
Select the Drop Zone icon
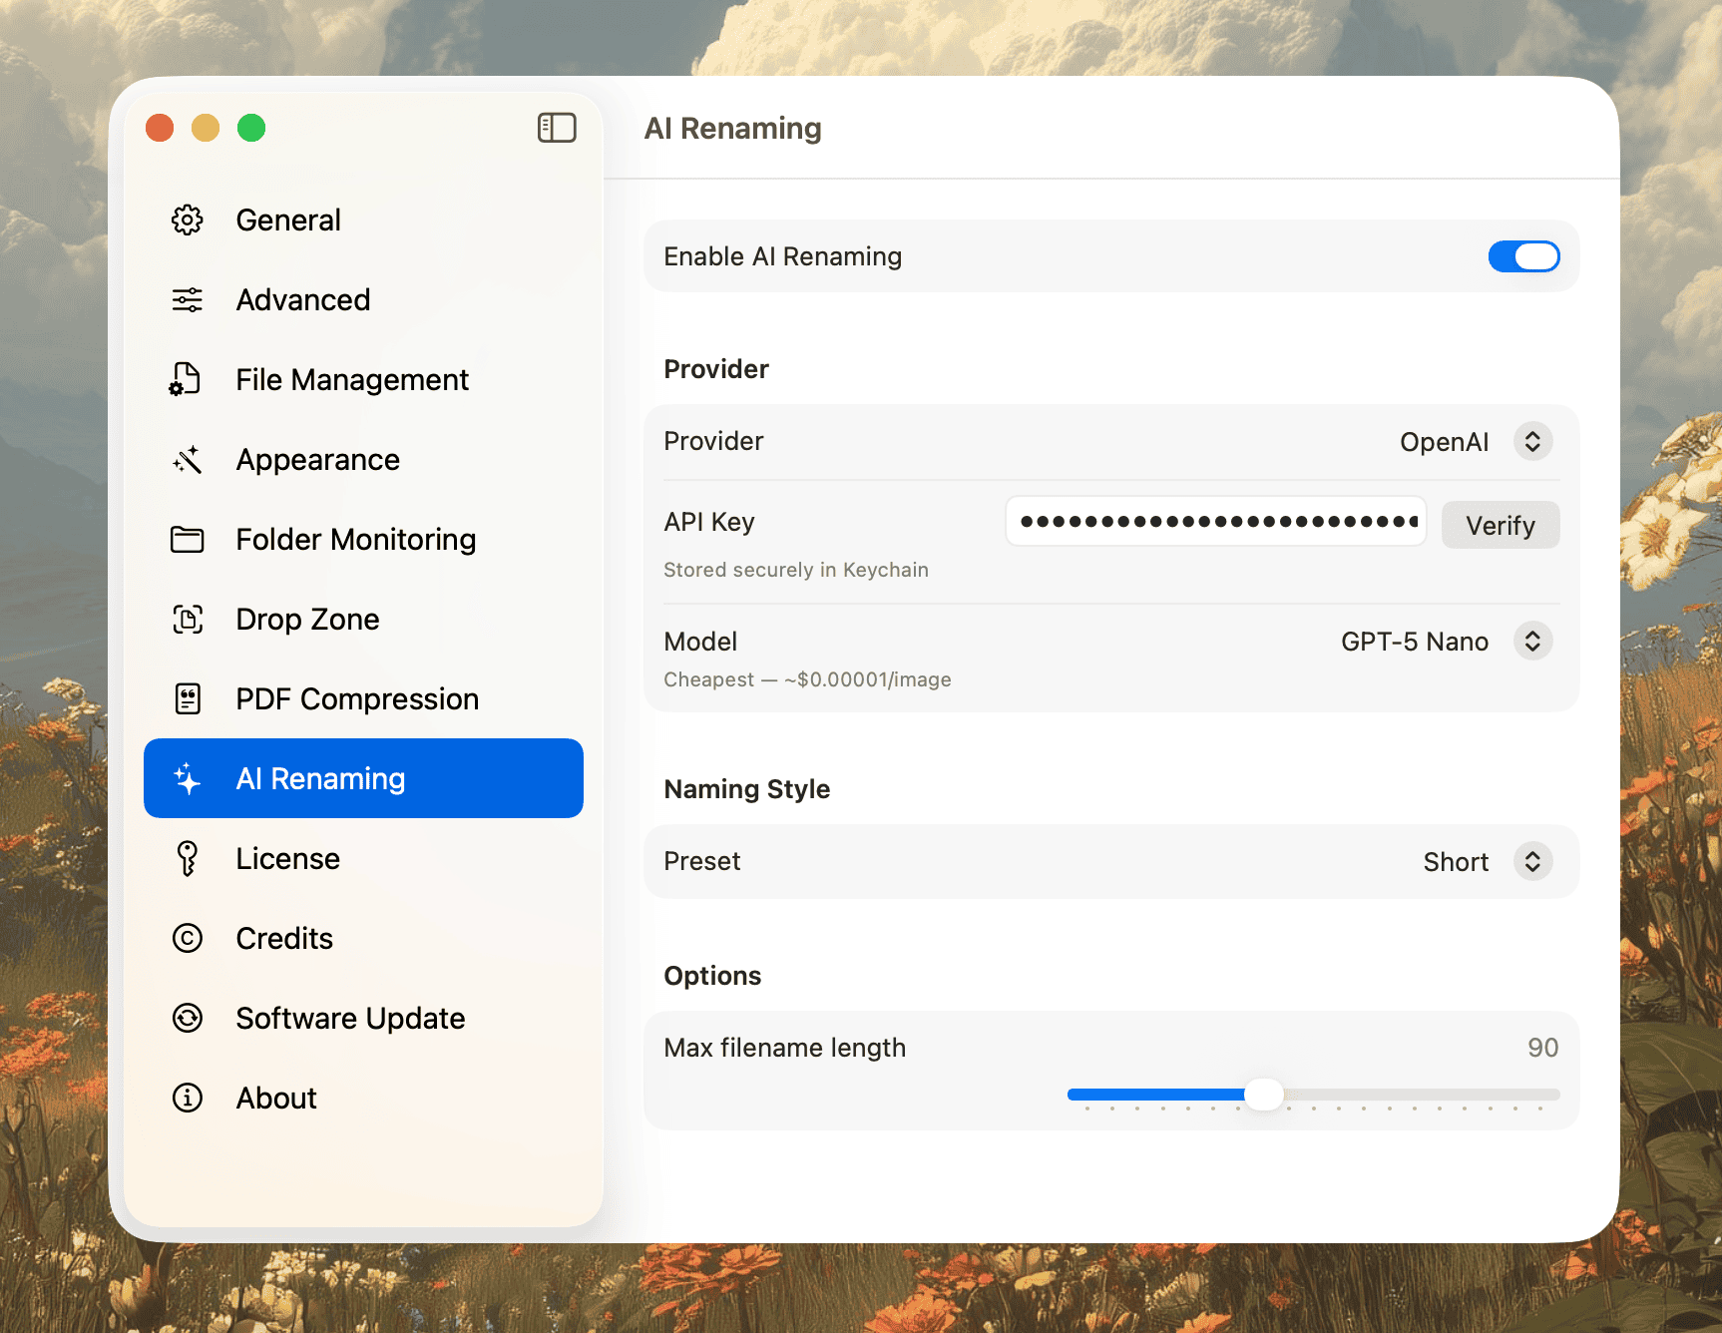pyautogui.click(x=186, y=619)
